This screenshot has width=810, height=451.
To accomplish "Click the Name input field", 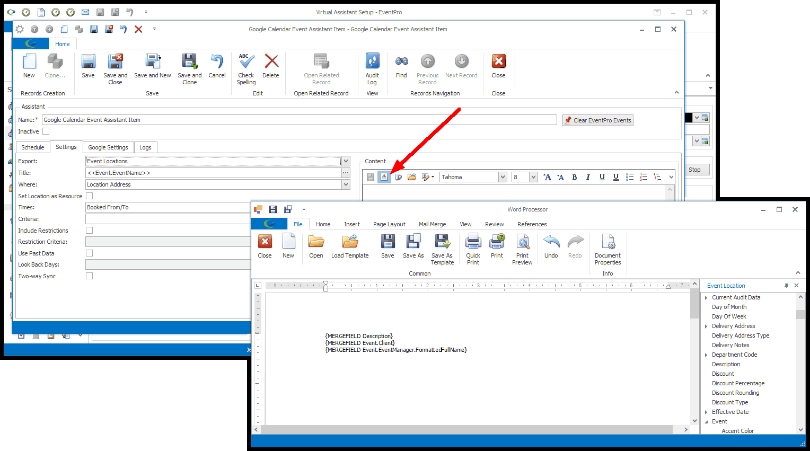I will click(x=300, y=120).
